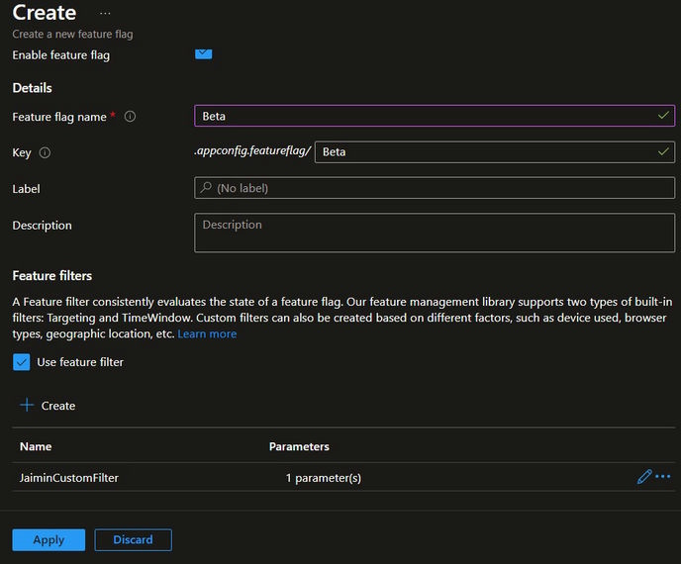Select the JaiminCustomFilter row
Image resolution: width=681 pixels, height=564 pixels.
point(69,478)
